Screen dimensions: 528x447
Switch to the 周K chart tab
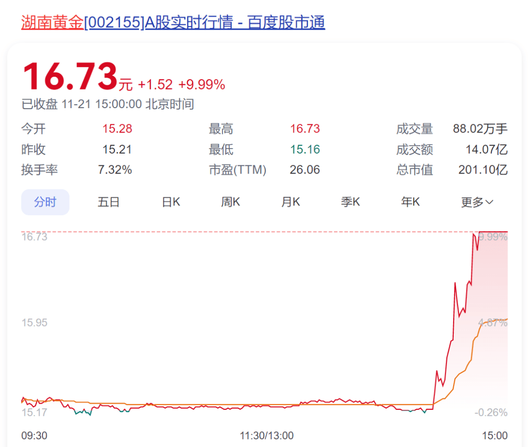pyautogui.click(x=231, y=202)
